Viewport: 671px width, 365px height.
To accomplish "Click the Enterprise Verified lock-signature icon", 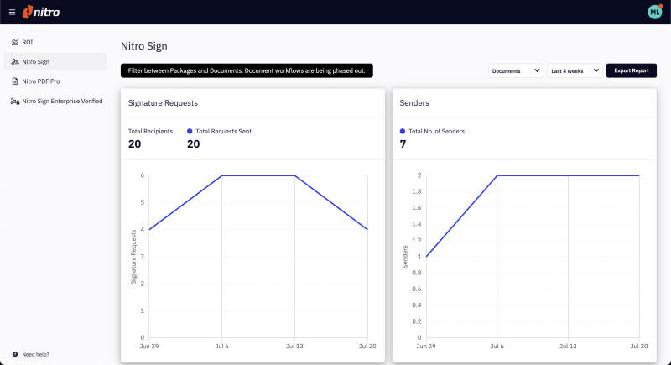I will [x=15, y=101].
